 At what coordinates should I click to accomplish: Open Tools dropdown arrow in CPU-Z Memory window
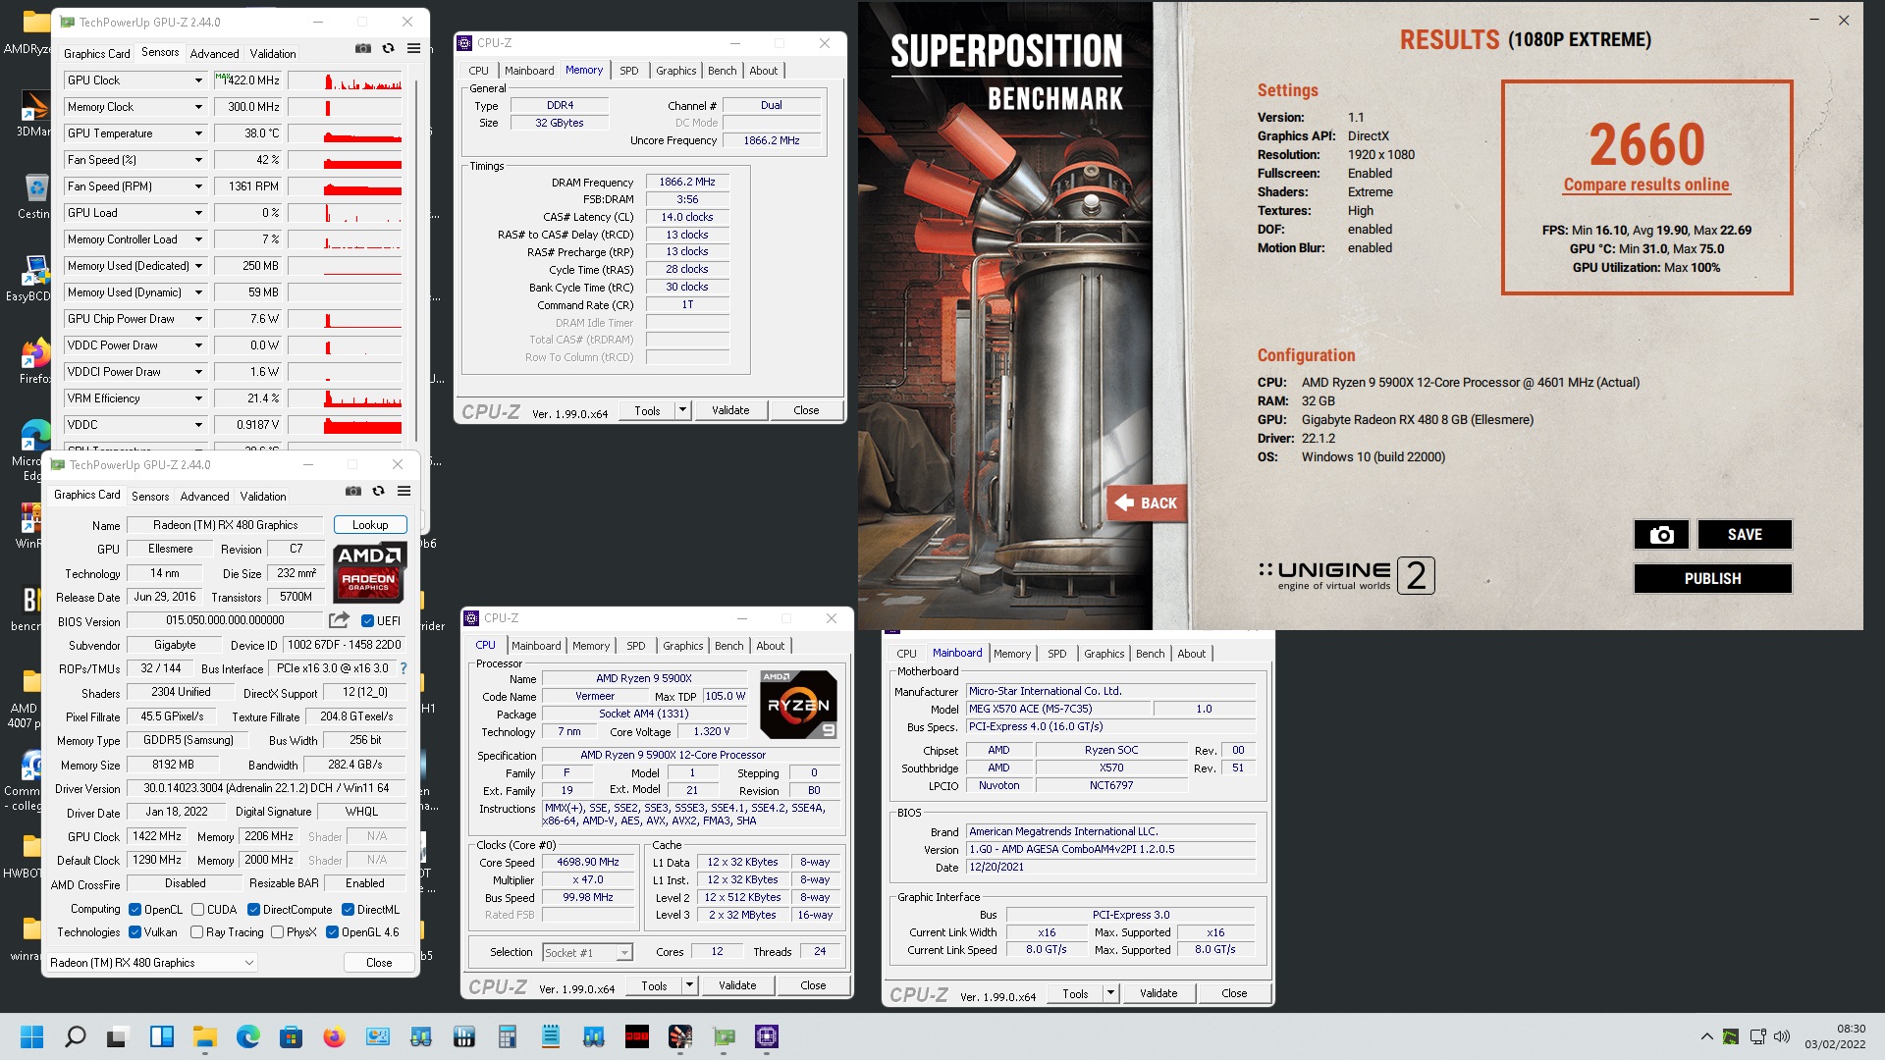(x=682, y=410)
